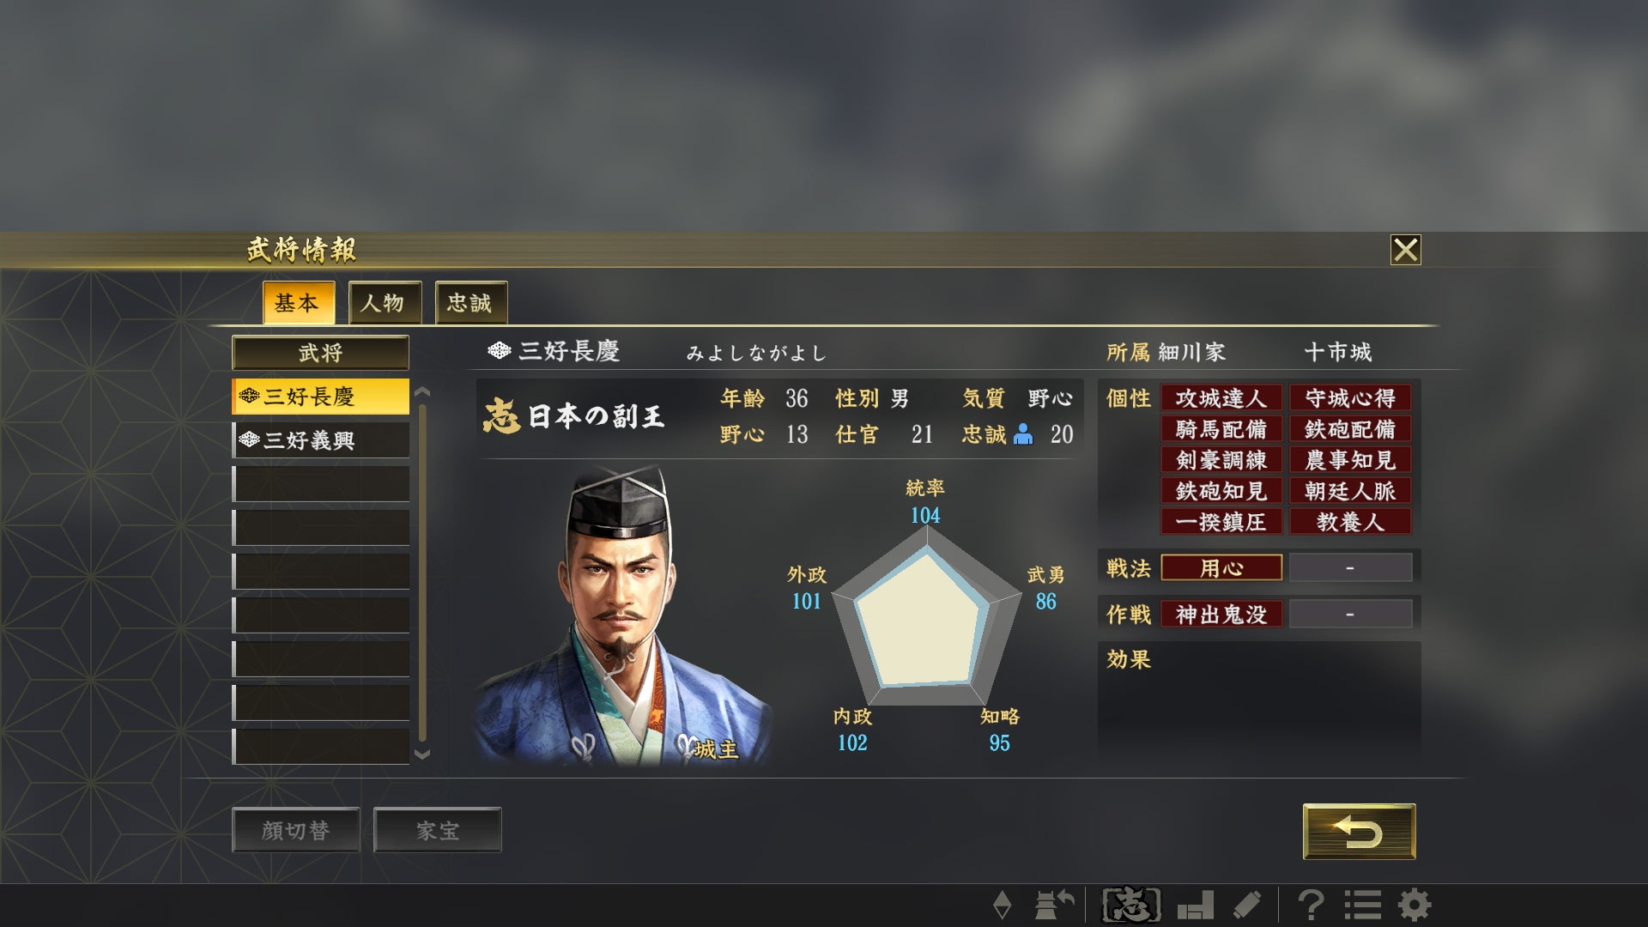This screenshot has height=927, width=1648.
Task: Switch to the 人物 tab
Action: pos(385,302)
